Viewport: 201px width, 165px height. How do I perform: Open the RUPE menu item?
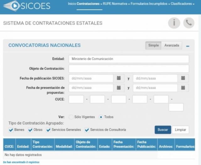coord(107,4)
